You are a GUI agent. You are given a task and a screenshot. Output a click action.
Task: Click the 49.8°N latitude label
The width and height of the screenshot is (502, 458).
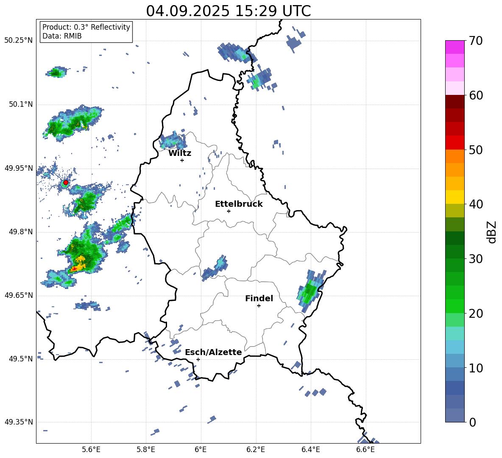click(x=20, y=232)
